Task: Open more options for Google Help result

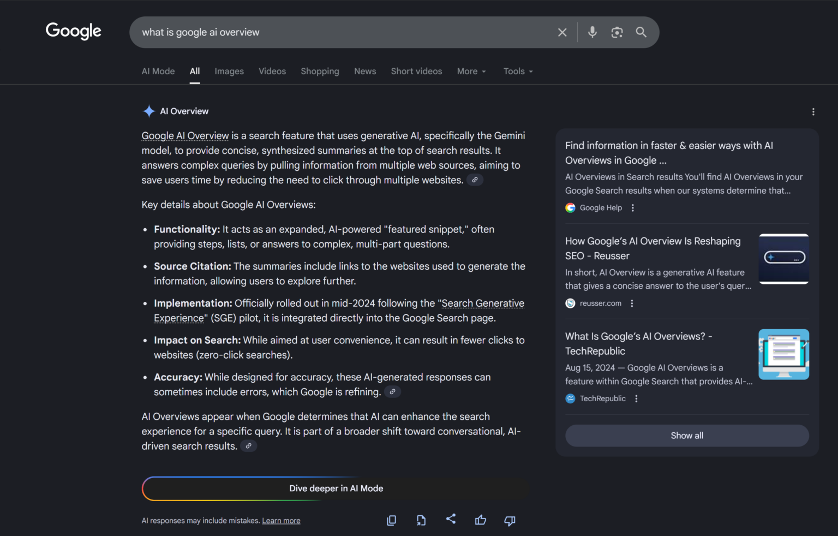Action: point(632,208)
